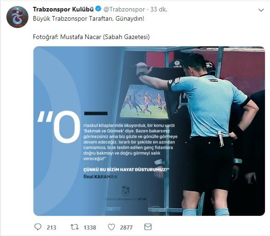Click the VAR monitor screen in photo

144,101
